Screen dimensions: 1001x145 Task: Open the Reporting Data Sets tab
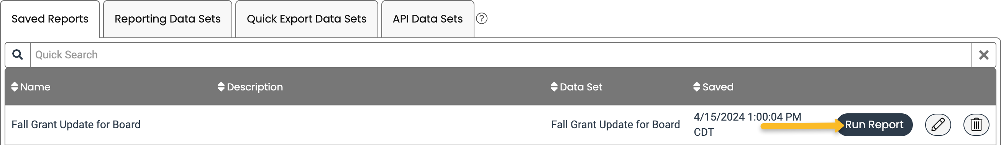pos(167,19)
